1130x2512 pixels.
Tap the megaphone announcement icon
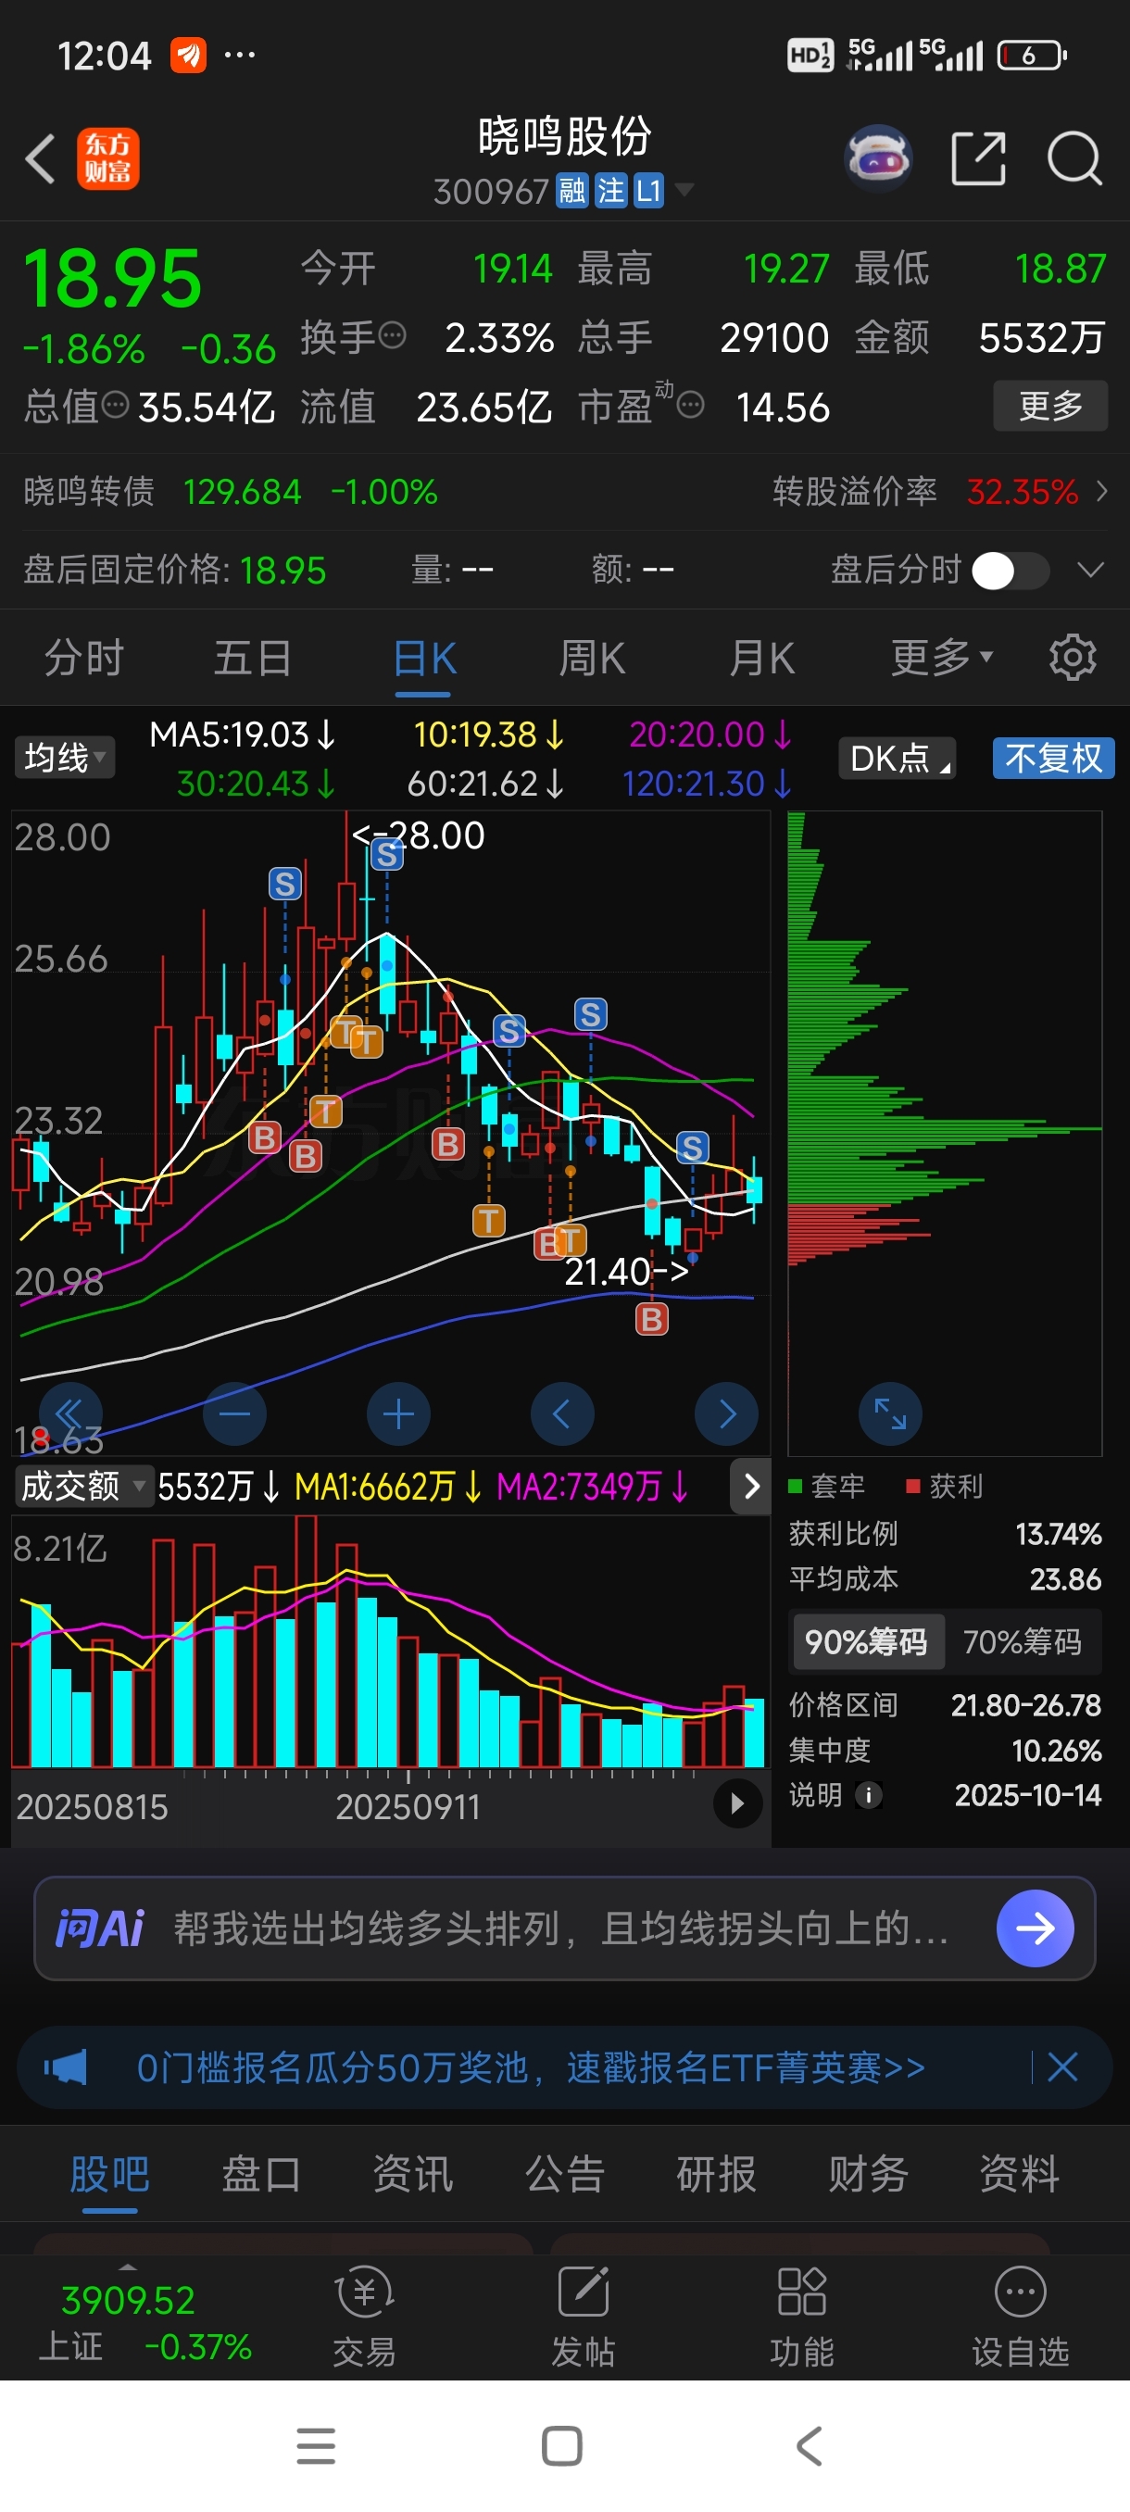click(66, 2067)
